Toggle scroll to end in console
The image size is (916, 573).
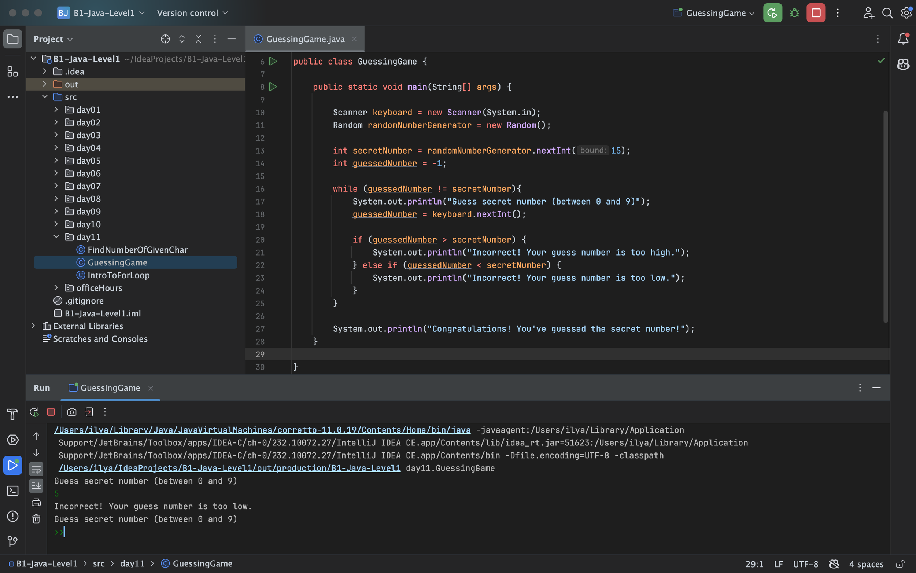[x=36, y=485]
